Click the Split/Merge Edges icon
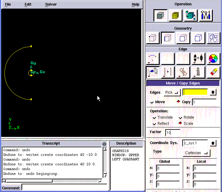 pyautogui.click(x=168, y=72)
